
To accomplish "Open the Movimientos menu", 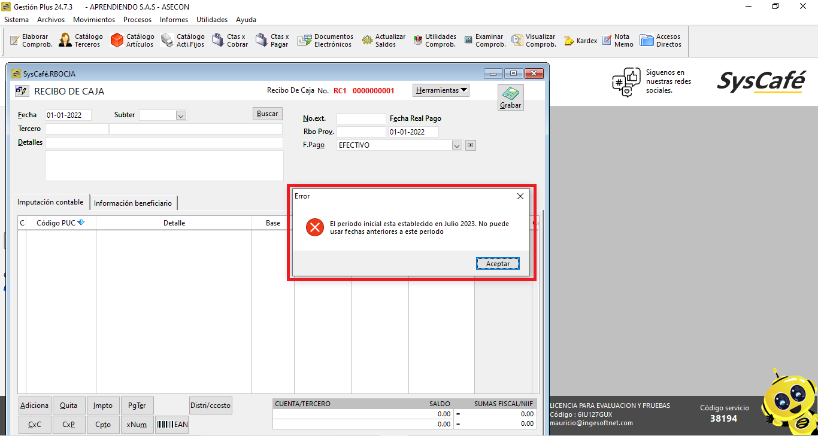I will [94, 20].
